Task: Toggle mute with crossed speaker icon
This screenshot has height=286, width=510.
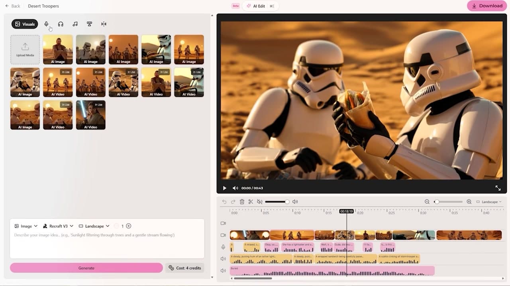Action: point(260,202)
